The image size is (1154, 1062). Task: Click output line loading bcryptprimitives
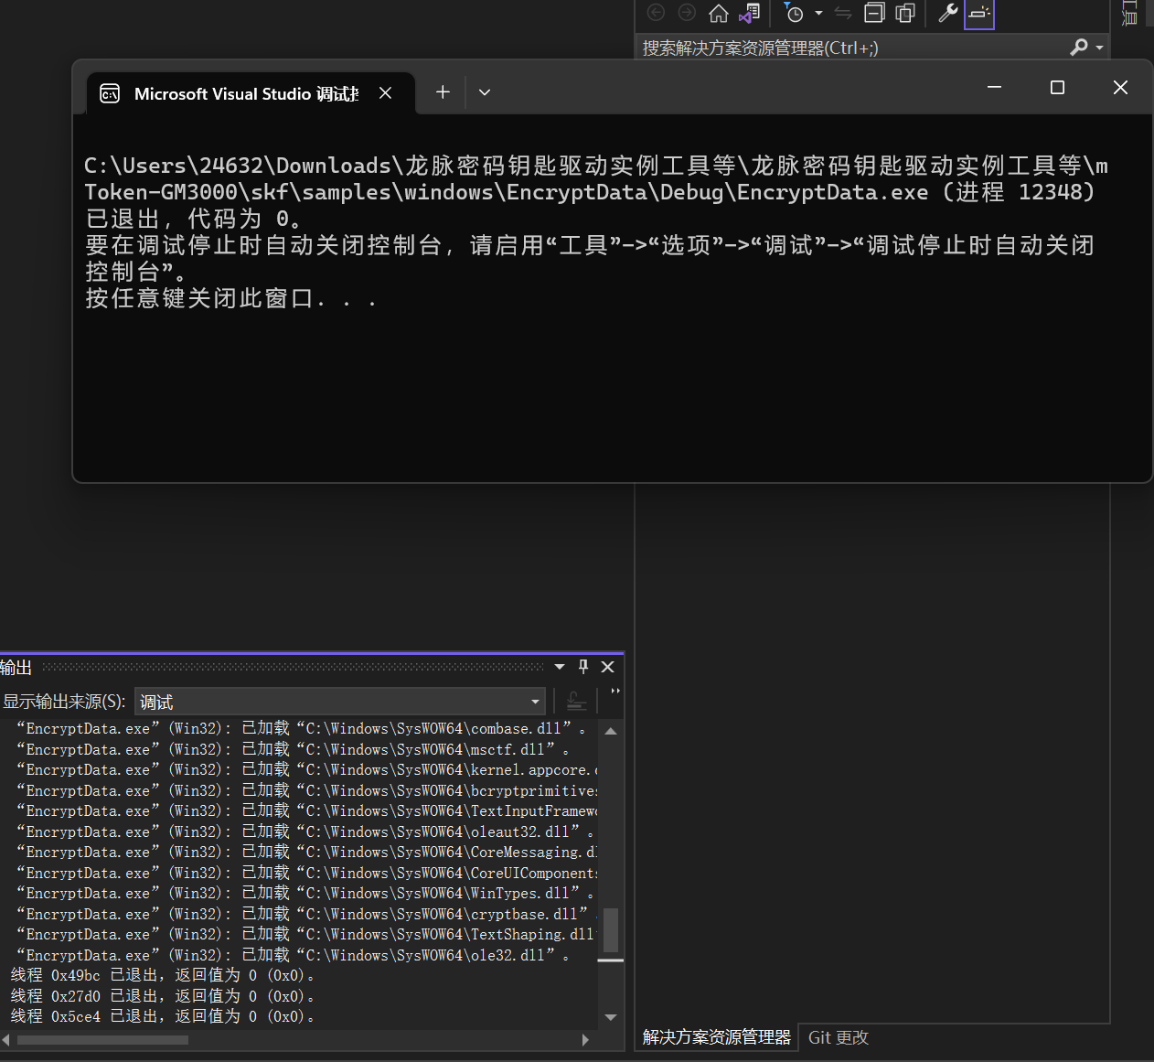305,790
